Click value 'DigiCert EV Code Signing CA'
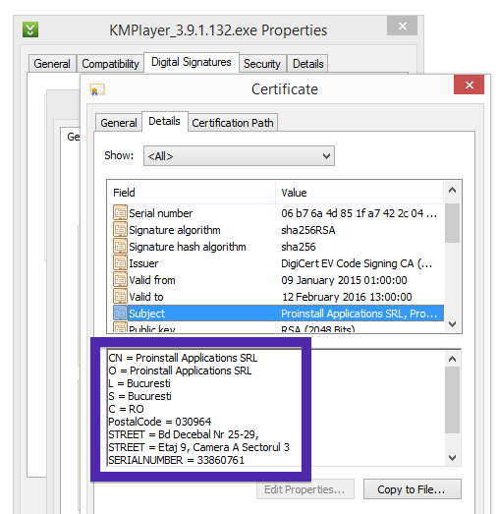This screenshot has height=514, width=498. pyautogui.click(x=357, y=263)
